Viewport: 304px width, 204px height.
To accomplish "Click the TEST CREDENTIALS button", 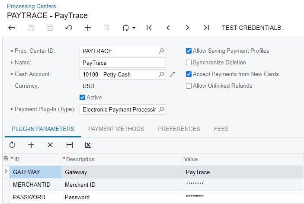I will [251, 28].
